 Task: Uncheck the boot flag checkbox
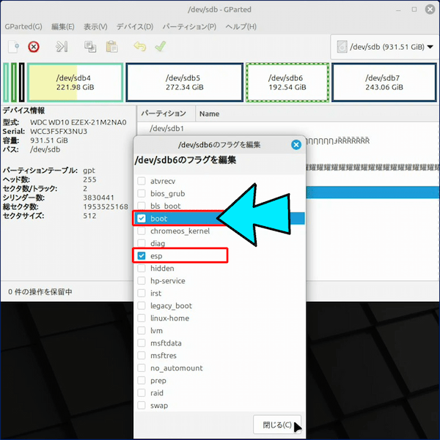coord(142,218)
